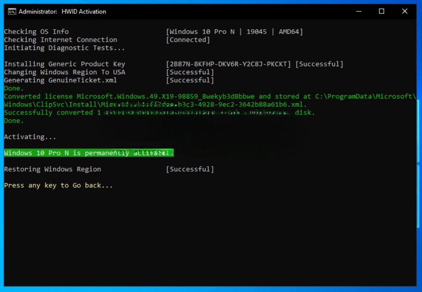Click the 'Generating GenuineTicket.xml' line
Image resolution: width=422 pixels, height=292 pixels.
pyautogui.click(x=61, y=81)
